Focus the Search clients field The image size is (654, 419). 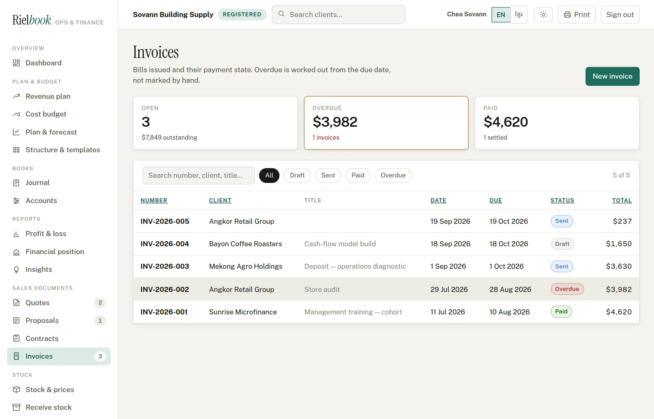click(x=338, y=15)
